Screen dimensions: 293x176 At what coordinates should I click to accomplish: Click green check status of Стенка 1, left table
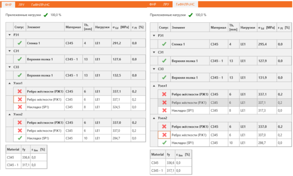tap(19, 43)
